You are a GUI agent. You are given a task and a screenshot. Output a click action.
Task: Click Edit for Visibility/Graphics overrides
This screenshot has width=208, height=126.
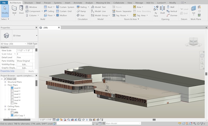[24, 64]
